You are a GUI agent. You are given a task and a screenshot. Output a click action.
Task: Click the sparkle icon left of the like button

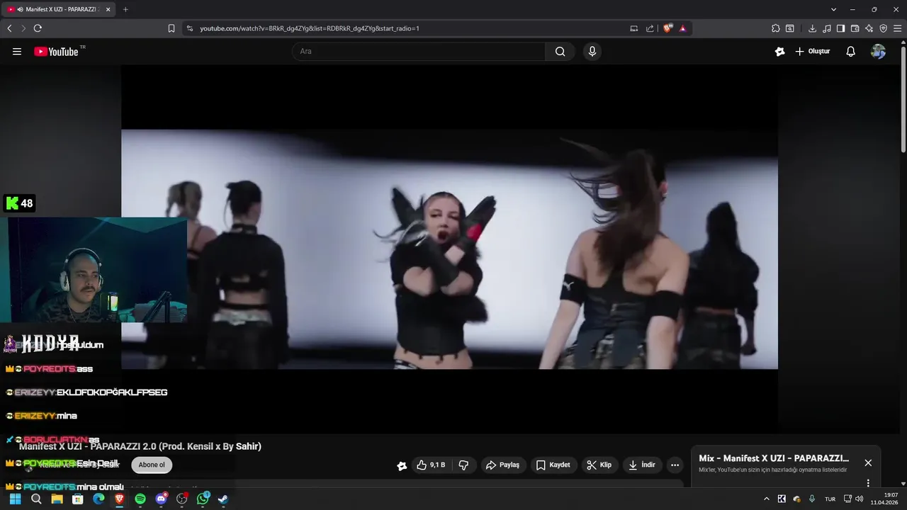point(402,465)
